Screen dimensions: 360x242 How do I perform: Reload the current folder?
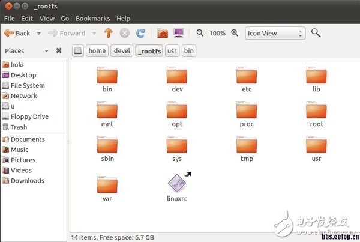(140, 33)
